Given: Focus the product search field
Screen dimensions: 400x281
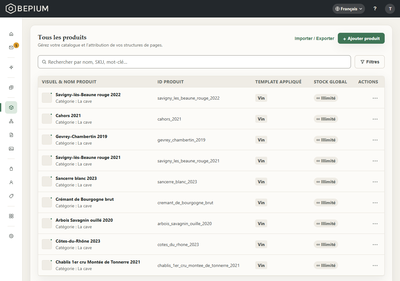Looking at the screenshot, I should click(194, 62).
